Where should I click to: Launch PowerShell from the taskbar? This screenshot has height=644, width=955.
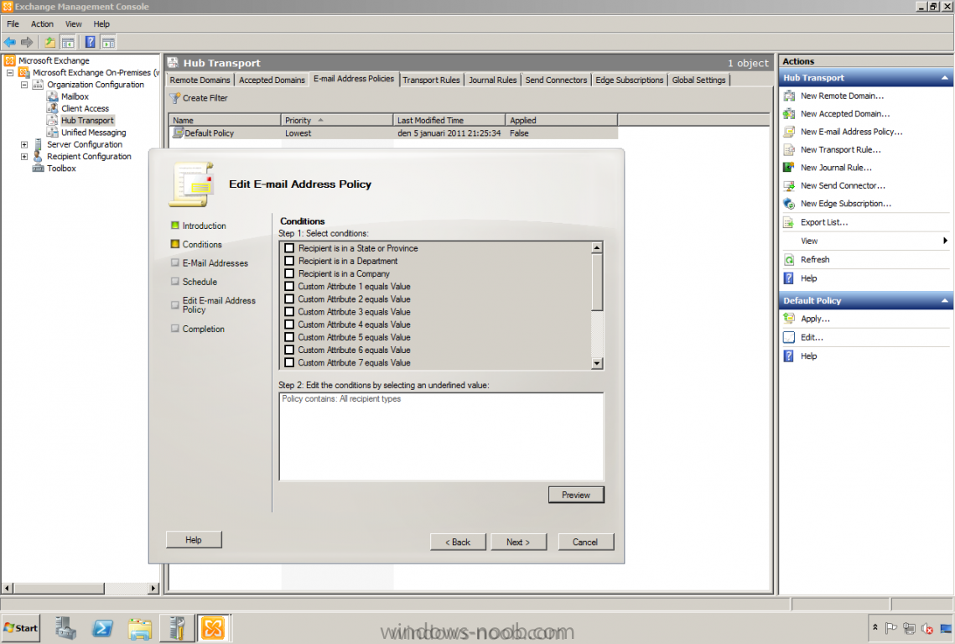click(x=102, y=628)
